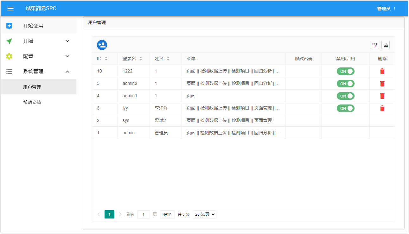Delete the admin2 user row

pyautogui.click(x=382, y=84)
